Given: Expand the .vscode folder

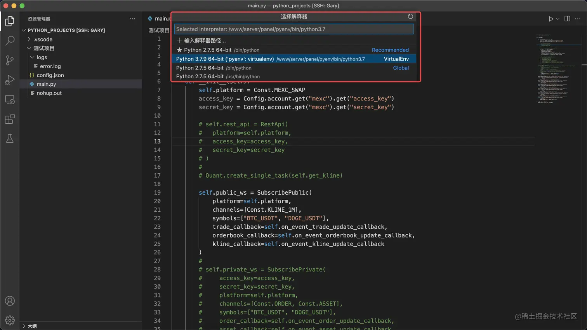Looking at the screenshot, I should point(29,39).
